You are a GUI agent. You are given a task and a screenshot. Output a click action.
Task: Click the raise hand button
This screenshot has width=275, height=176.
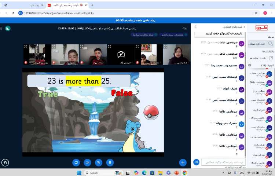tap(5, 162)
